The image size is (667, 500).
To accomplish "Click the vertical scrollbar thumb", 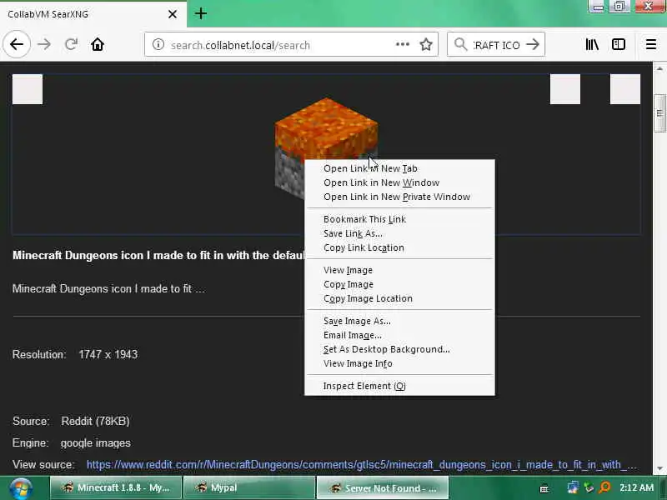I will (659, 112).
